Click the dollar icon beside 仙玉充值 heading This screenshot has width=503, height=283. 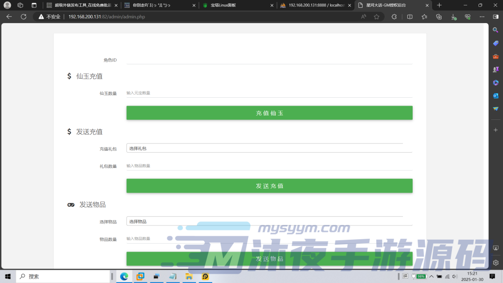pos(68,76)
